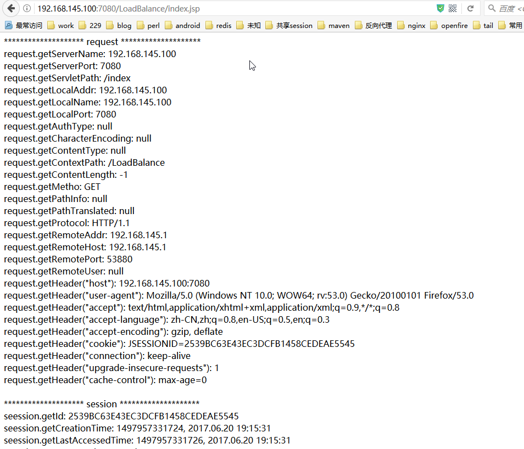
Task: Open the 共享session bookmarks folder
Action: (288, 25)
